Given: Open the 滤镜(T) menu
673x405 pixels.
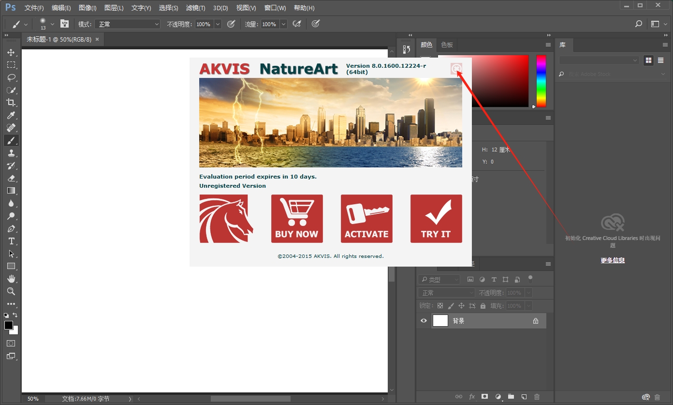Looking at the screenshot, I should point(195,8).
